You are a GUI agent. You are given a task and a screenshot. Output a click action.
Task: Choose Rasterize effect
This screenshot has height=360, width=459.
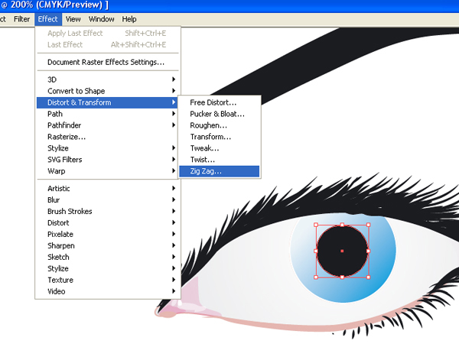click(108, 137)
